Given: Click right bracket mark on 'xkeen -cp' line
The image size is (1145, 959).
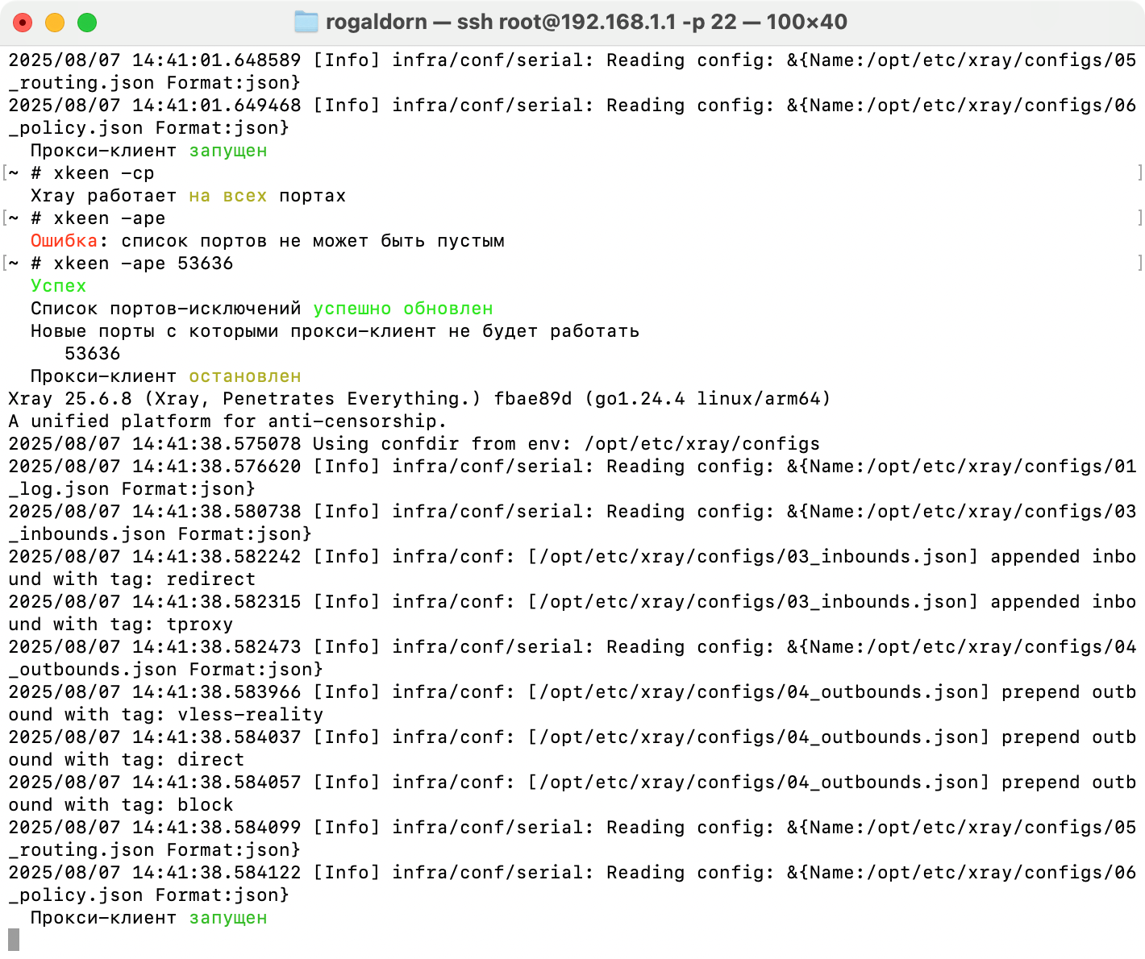Looking at the screenshot, I should 1139,173.
